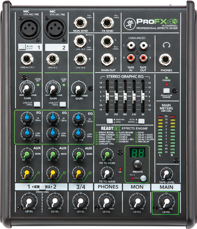This screenshot has height=229, width=197.
Task: Click the ReadyFX effects engine logo
Action: (111, 128)
